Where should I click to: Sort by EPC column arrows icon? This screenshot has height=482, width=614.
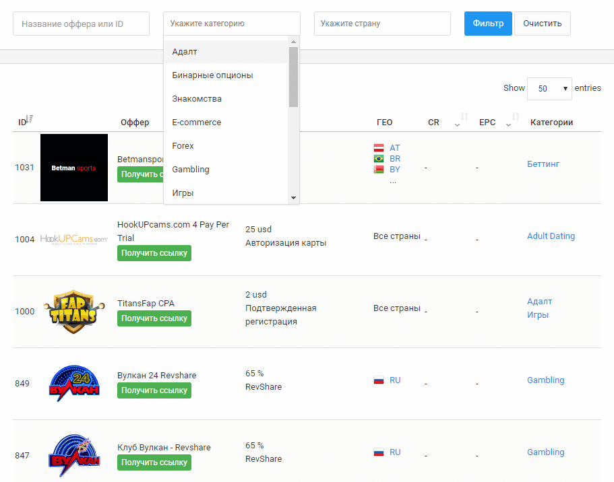pyautogui.click(x=516, y=116)
